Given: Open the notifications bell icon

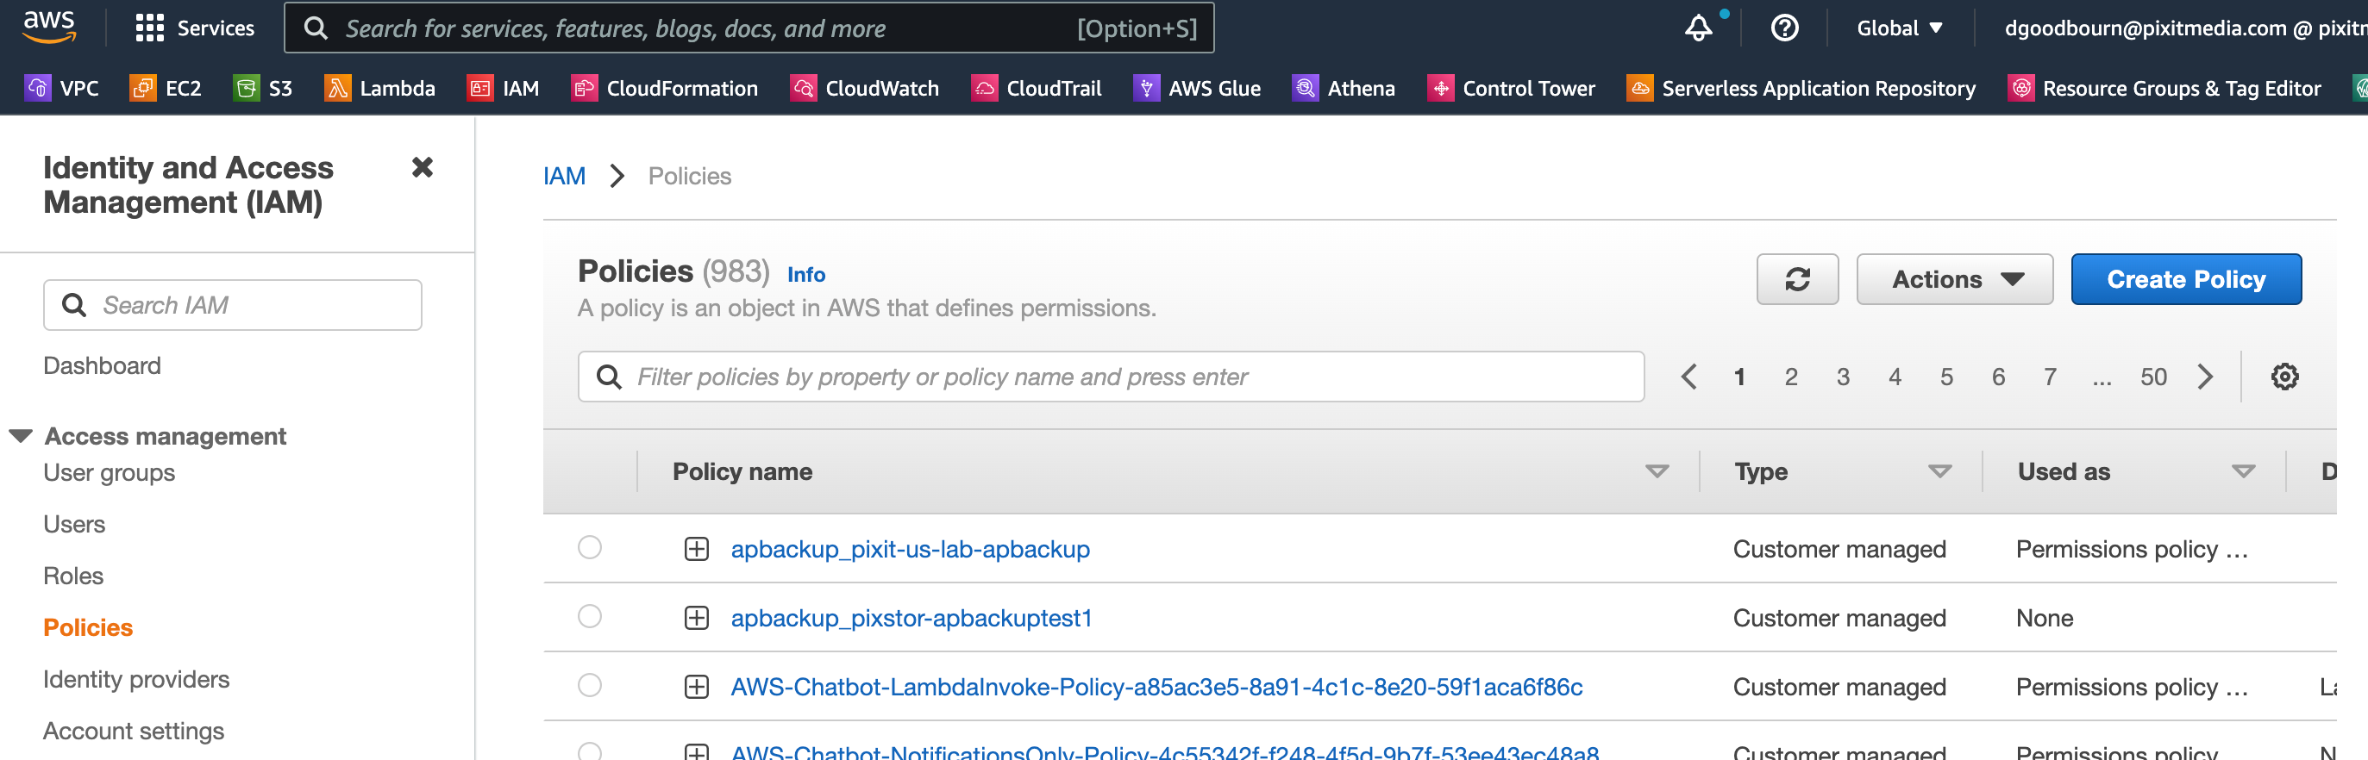Looking at the screenshot, I should click(x=1697, y=28).
